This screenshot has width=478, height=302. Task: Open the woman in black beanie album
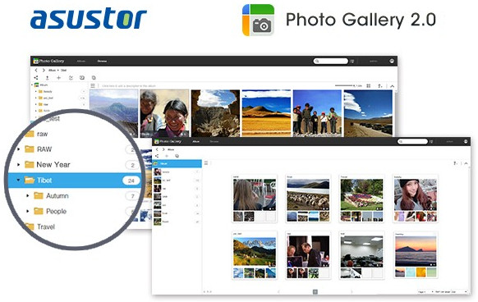tap(416, 199)
